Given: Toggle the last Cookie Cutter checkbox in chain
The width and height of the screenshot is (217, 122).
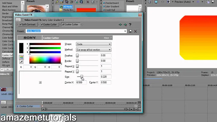Looking at the screenshot, I should (x=63, y=24).
